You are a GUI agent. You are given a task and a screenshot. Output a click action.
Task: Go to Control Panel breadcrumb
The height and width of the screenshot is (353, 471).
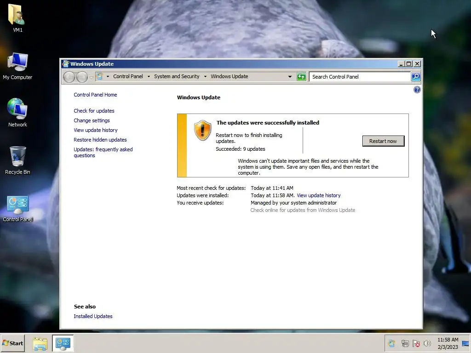128,76
